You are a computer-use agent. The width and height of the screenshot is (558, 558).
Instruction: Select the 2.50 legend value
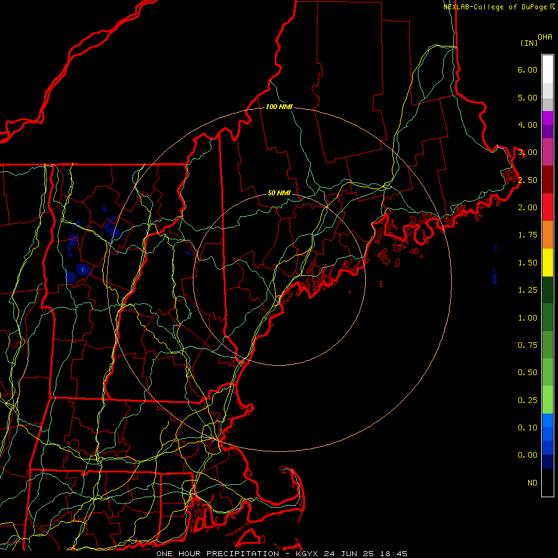[528, 180]
